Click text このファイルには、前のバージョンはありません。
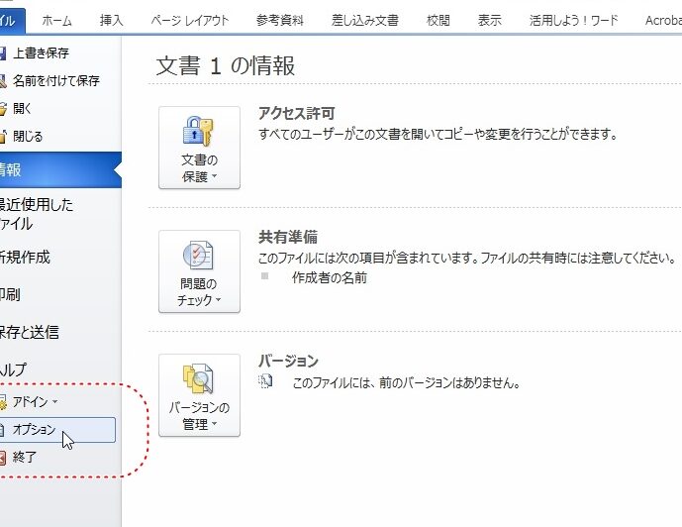The height and width of the screenshot is (527, 682). (406, 383)
